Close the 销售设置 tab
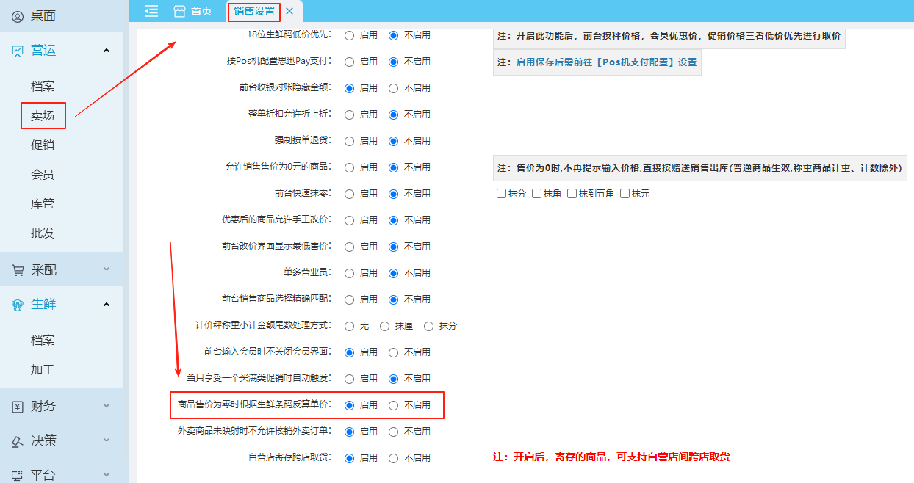 coord(289,11)
